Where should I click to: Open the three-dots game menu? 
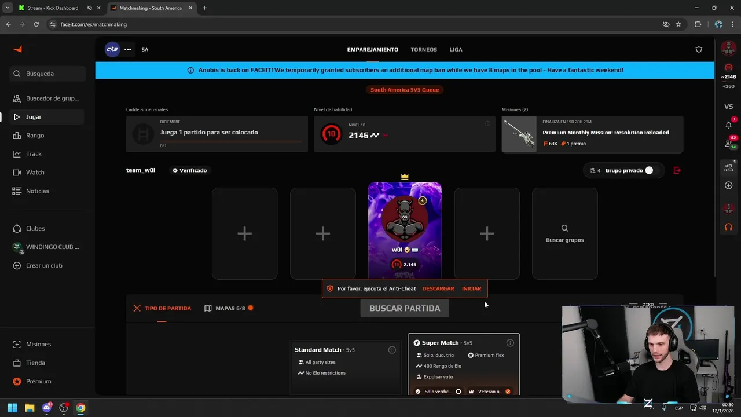[x=127, y=49]
